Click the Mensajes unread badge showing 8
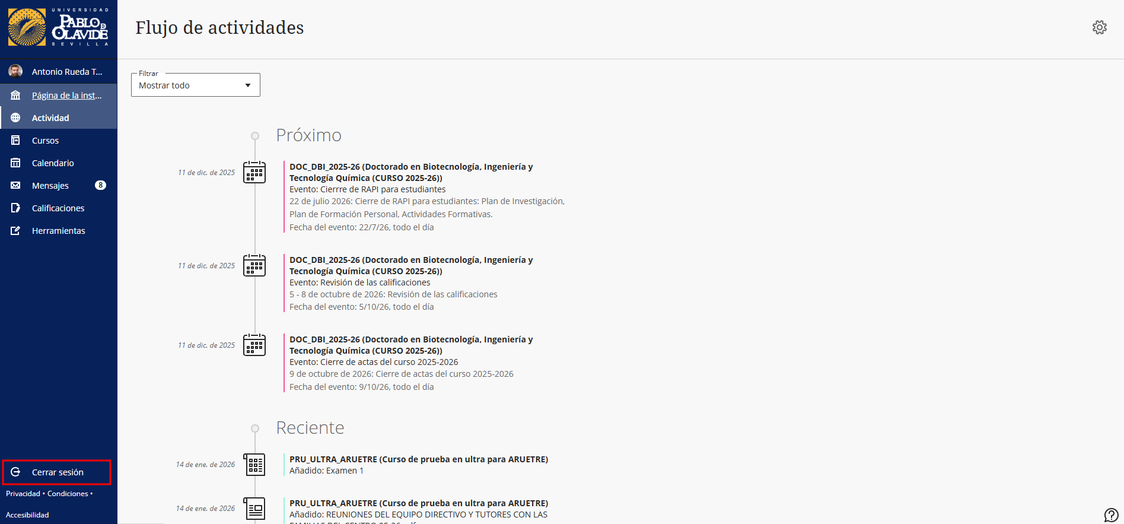Viewport: 1124px width, 524px height. point(100,185)
